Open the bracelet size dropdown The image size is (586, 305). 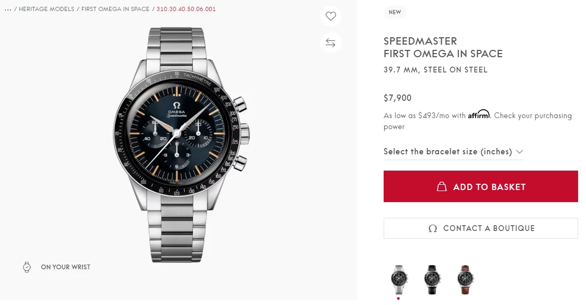(x=448, y=152)
